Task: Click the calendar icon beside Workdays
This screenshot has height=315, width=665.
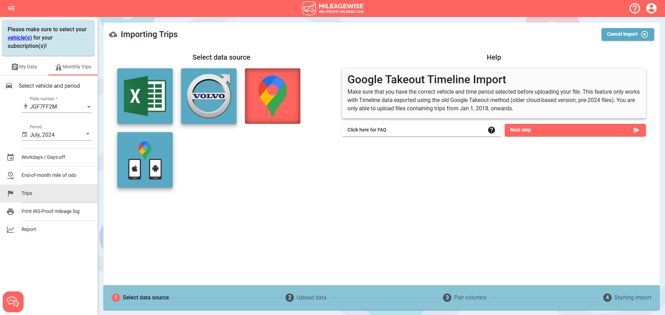Action: pos(10,157)
